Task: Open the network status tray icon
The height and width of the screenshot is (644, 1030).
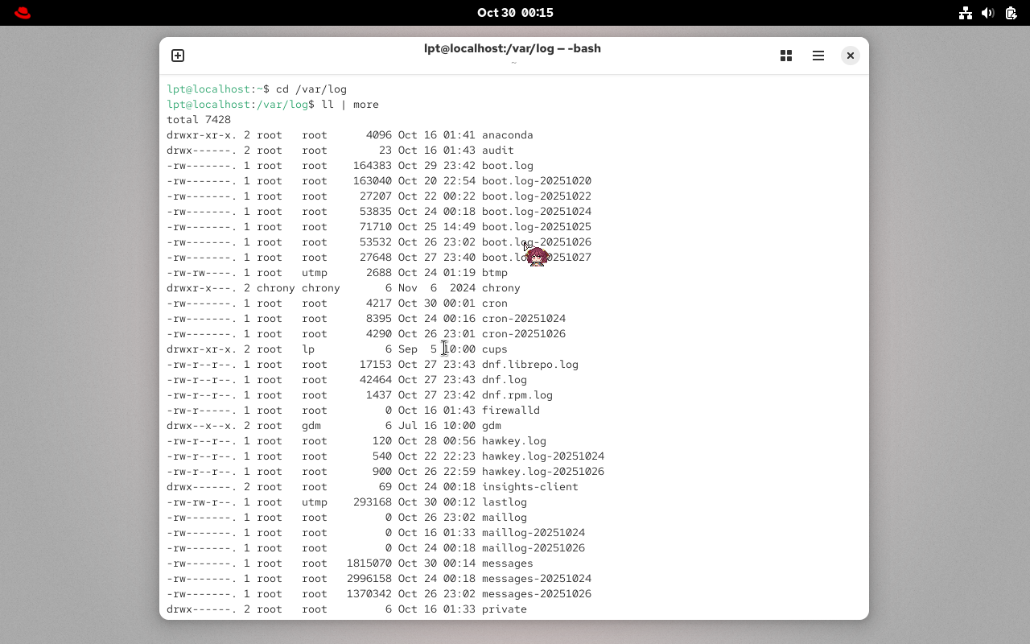Action: point(966,13)
